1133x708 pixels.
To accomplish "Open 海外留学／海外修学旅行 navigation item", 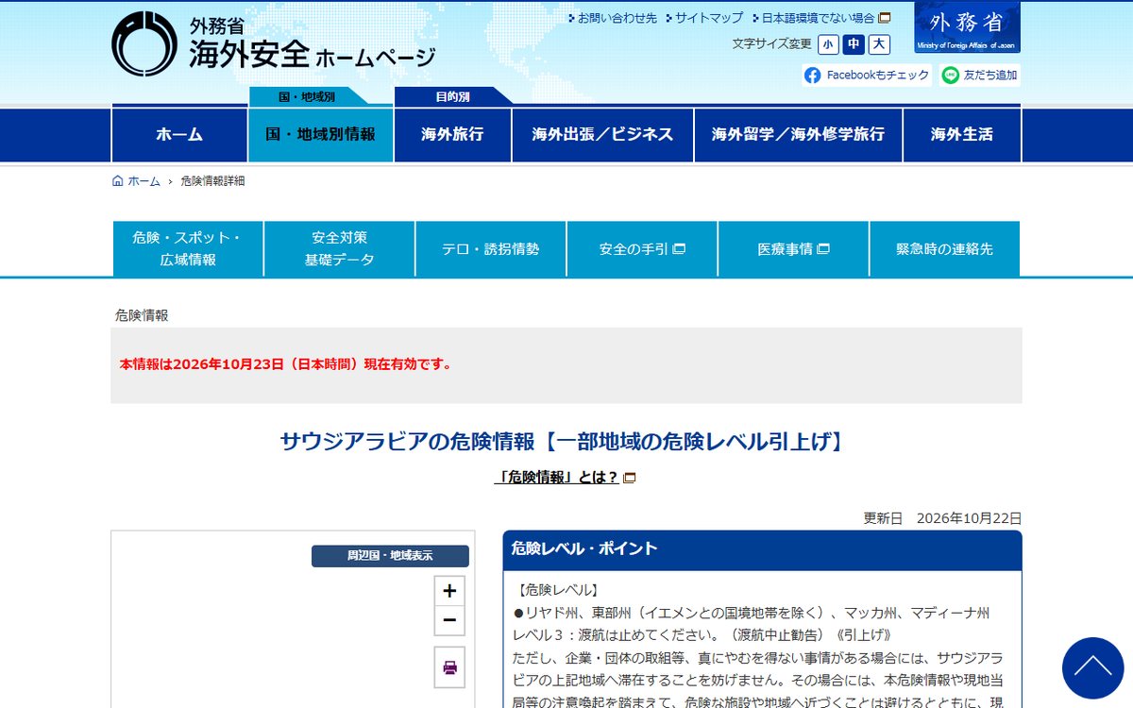I will click(x=798, y=135).
